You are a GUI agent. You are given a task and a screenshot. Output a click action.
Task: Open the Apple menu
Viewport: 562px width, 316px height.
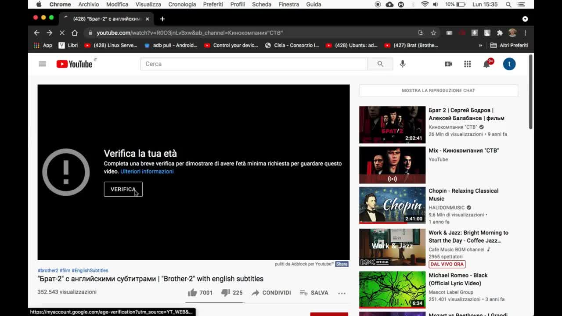point(39,4)
